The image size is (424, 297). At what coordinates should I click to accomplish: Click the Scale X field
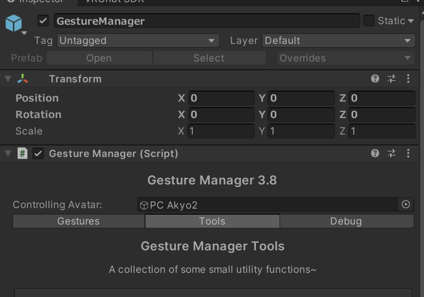[x=221, y=131]
